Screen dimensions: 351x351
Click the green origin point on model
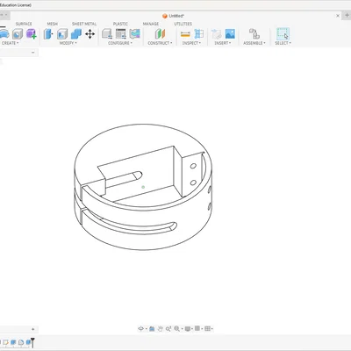[143, 187]
